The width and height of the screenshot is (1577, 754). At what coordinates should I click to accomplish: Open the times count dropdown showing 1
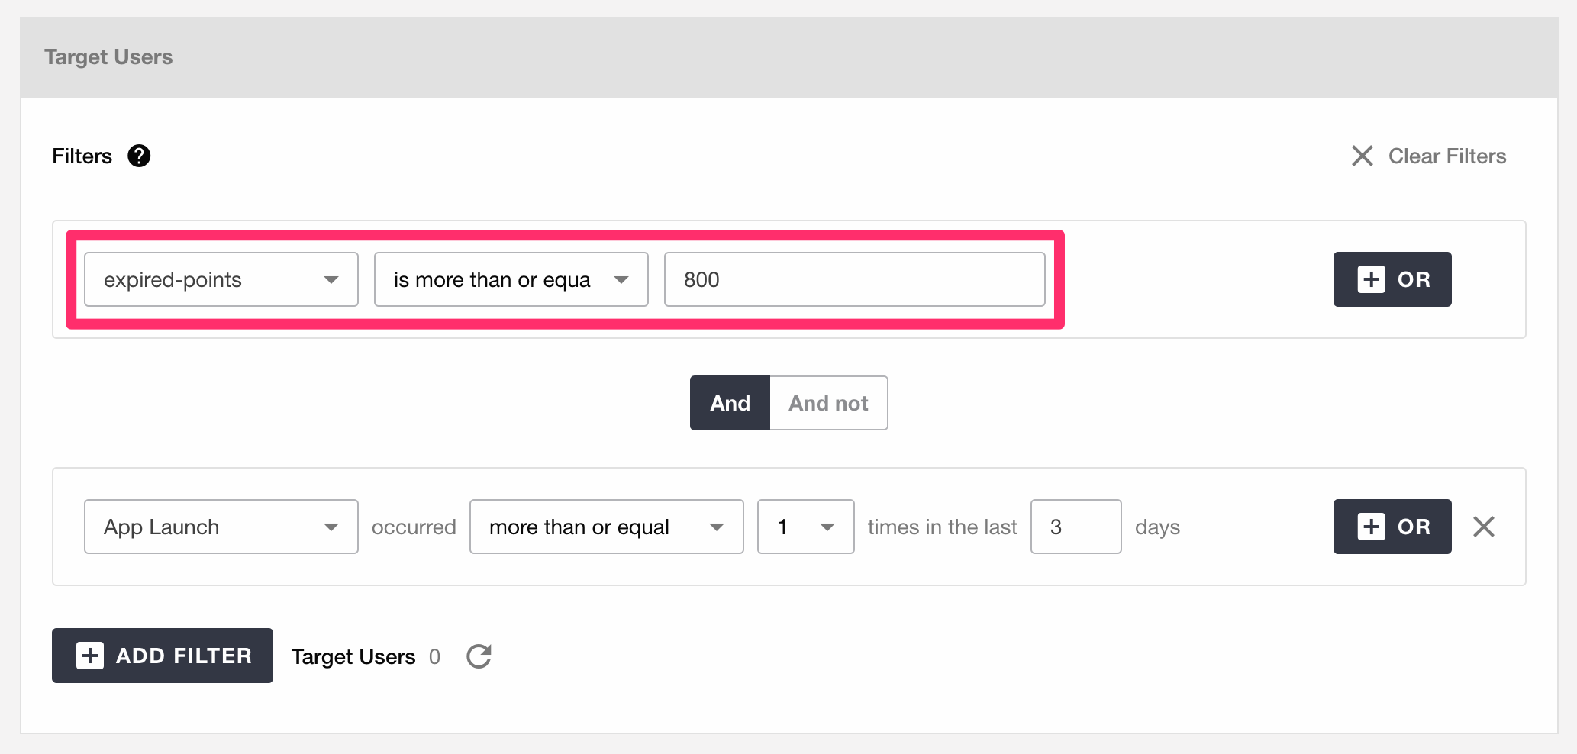coord(805,527)
